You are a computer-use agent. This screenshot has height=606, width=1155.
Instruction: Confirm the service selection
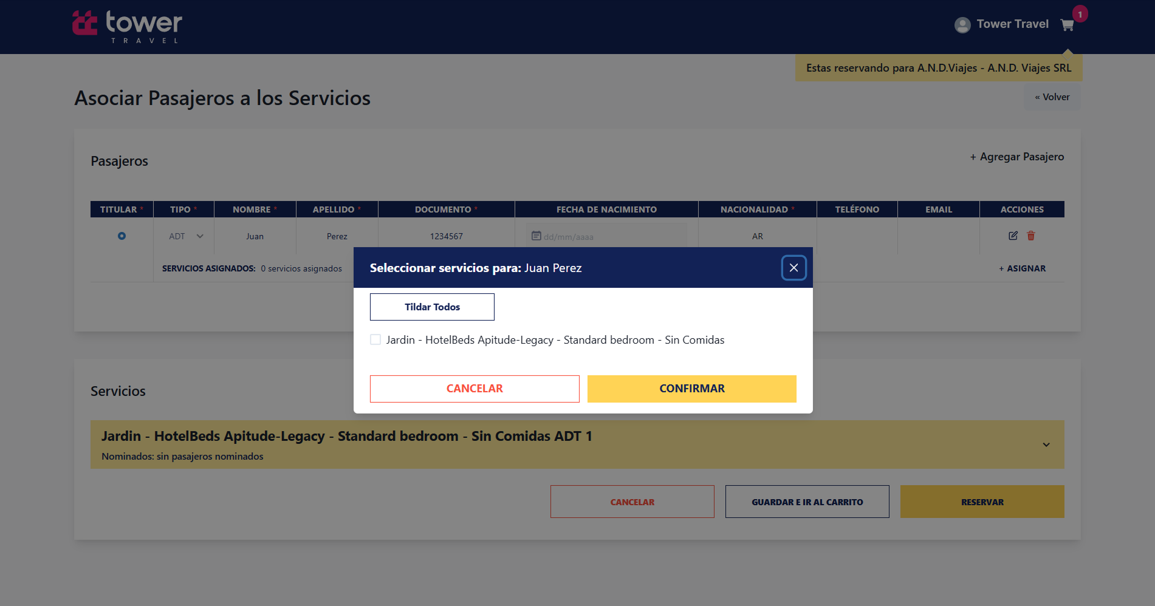click(692, 389)
